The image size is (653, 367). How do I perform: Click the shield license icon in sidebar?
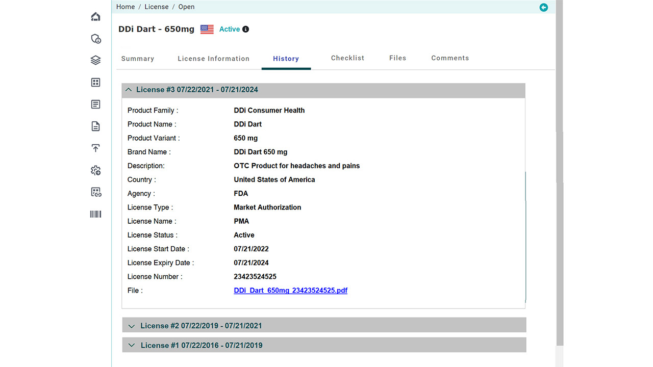(95, 39)
